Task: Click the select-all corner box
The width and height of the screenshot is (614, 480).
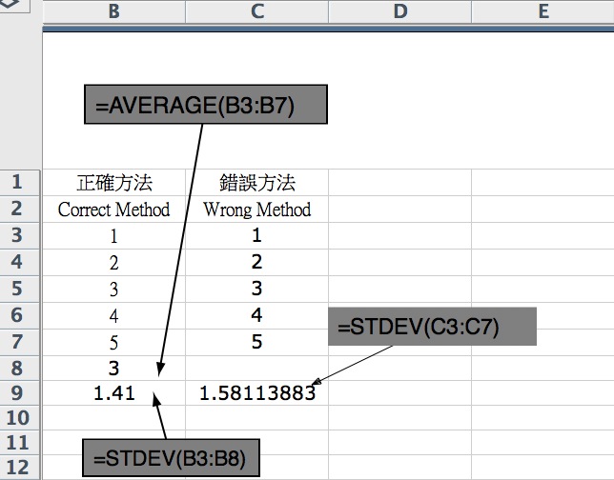Action: tap(15, 6)
